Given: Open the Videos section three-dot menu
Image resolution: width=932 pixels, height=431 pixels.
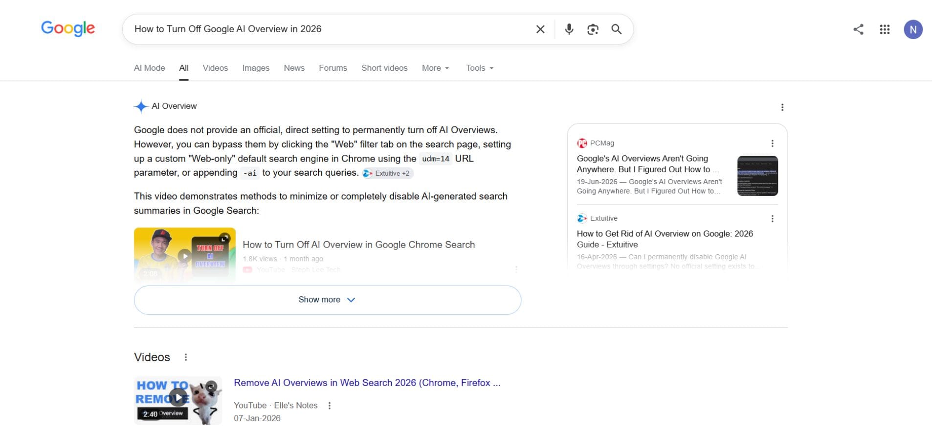Looking at the screenshot, I should point(186,357).
